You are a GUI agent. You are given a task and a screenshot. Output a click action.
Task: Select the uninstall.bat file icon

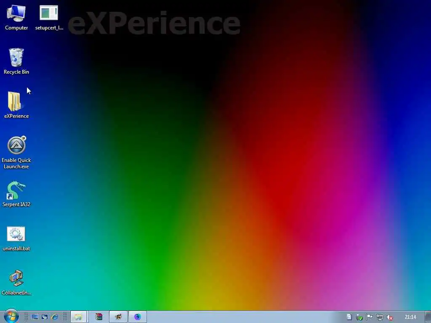pyautogui.click(x=16, y=238)
